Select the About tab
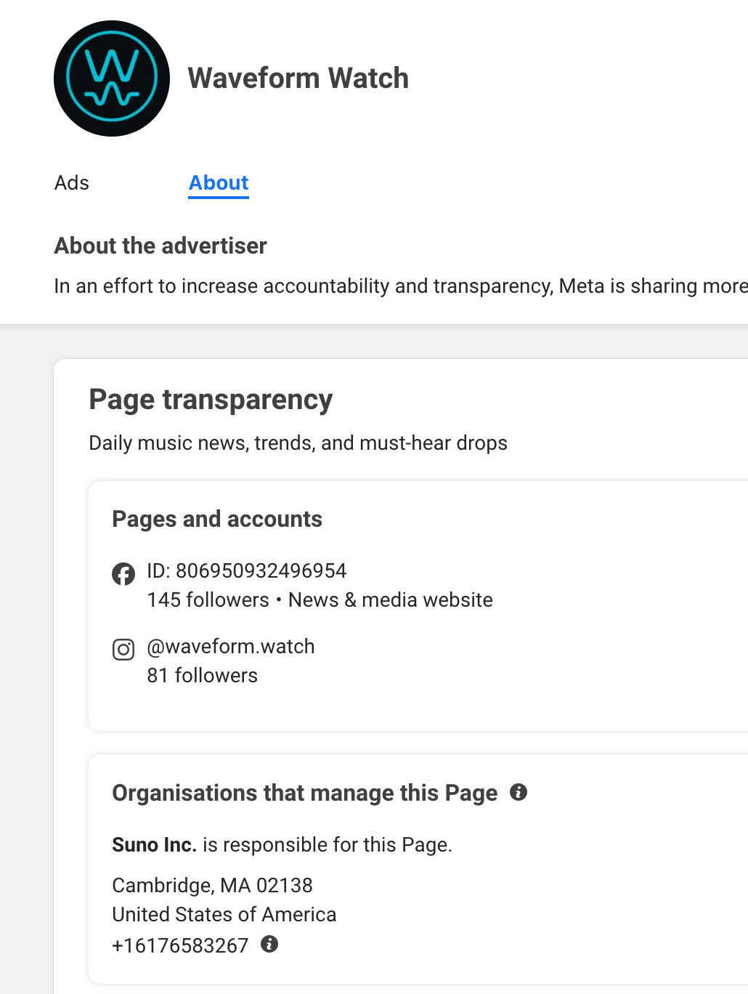 point(219,183)
